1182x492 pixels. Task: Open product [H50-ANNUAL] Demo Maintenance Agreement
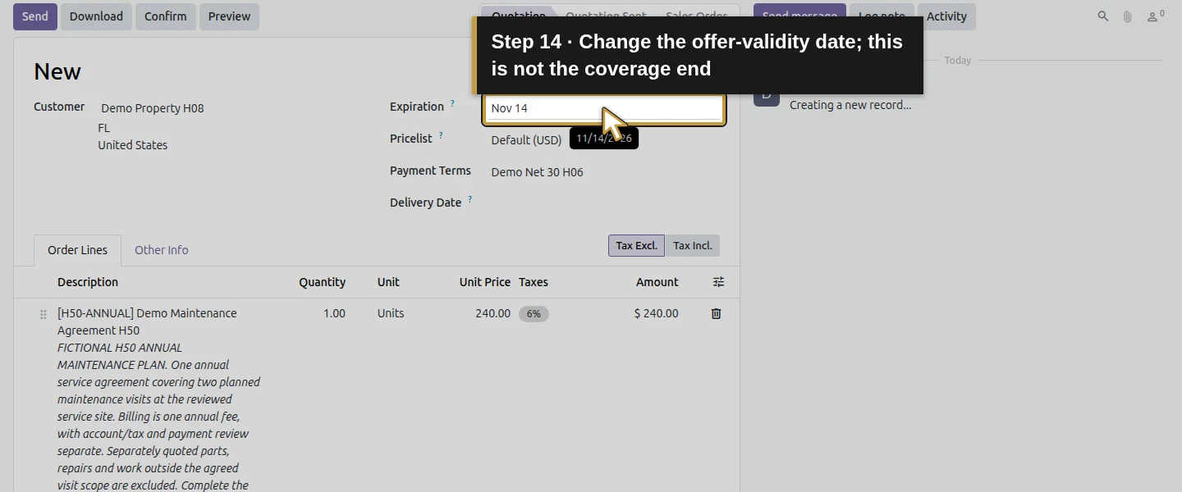[x=147, y=321]
